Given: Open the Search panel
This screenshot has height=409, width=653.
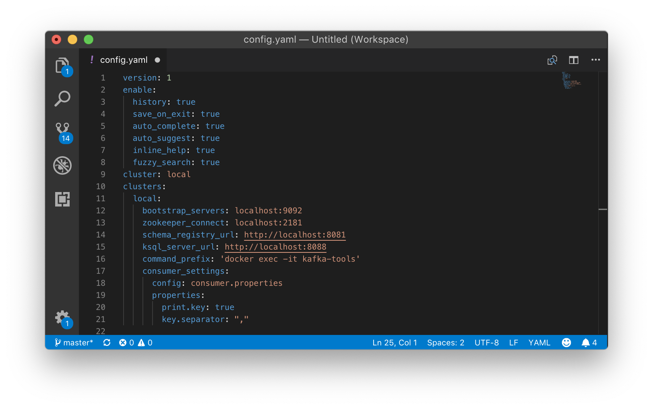Looking at the screenshot, I should 62,98.
